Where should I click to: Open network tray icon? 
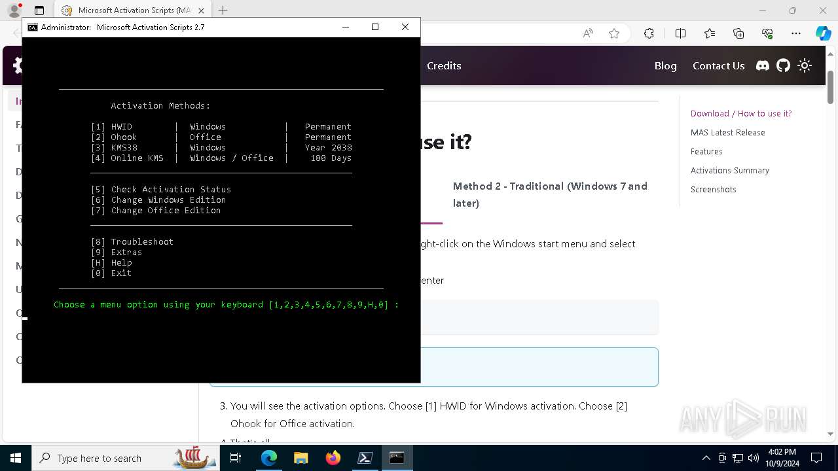pos(738,458)
